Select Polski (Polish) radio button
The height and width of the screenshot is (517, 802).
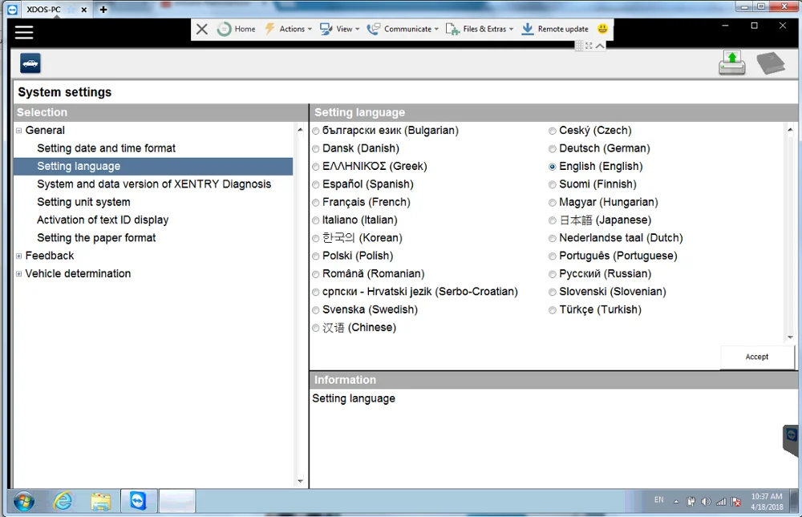[315, 256]
